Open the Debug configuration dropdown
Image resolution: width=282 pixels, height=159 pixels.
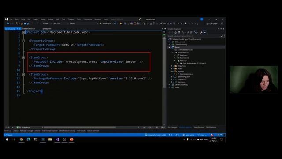tap(47, 23)
